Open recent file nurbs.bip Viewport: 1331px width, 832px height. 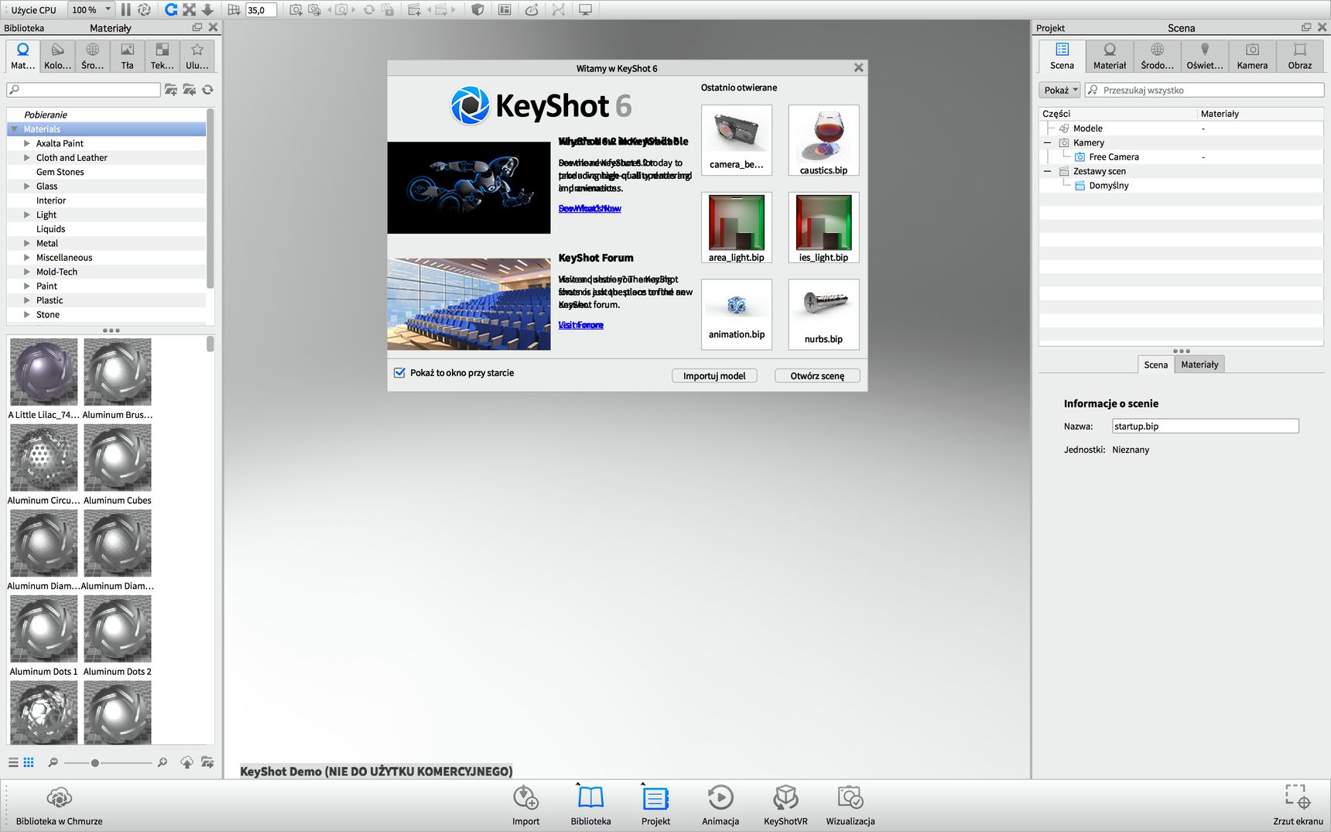pyautogui.click(x=823, y=314)
